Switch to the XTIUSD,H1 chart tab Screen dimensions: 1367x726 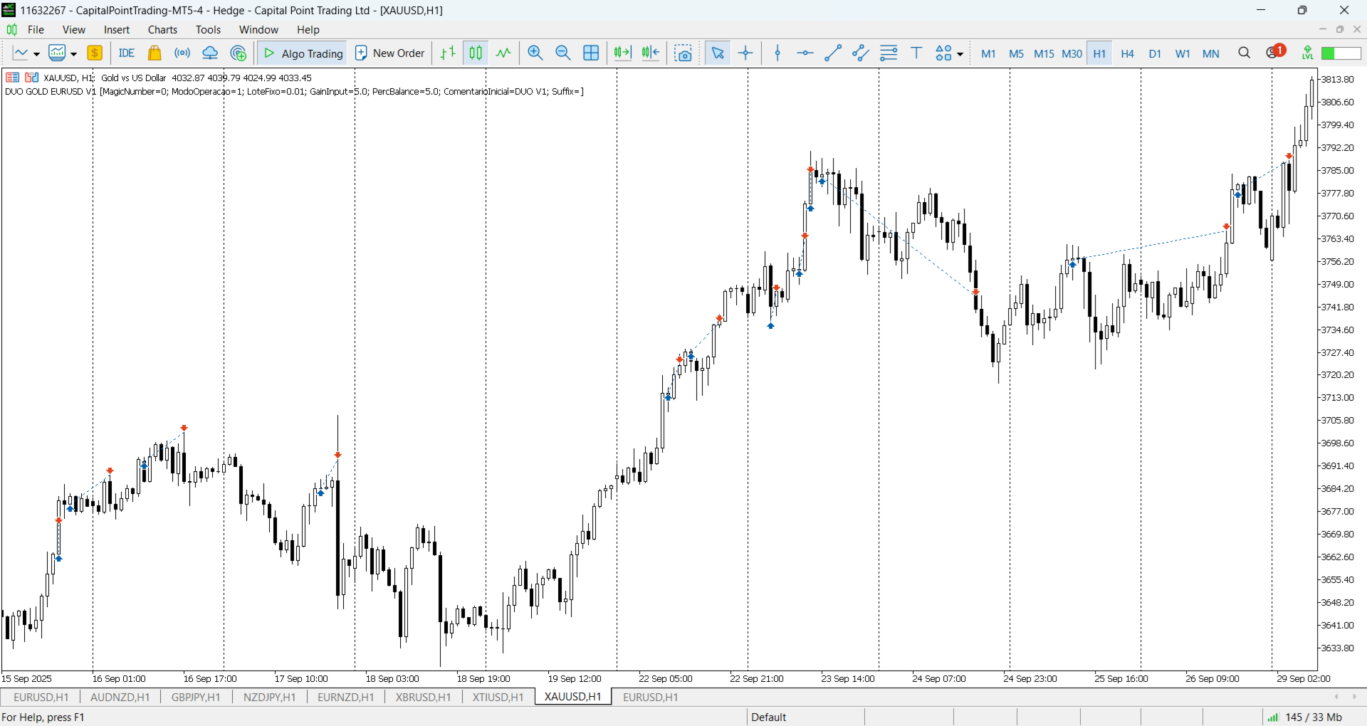tap(498, 698)
